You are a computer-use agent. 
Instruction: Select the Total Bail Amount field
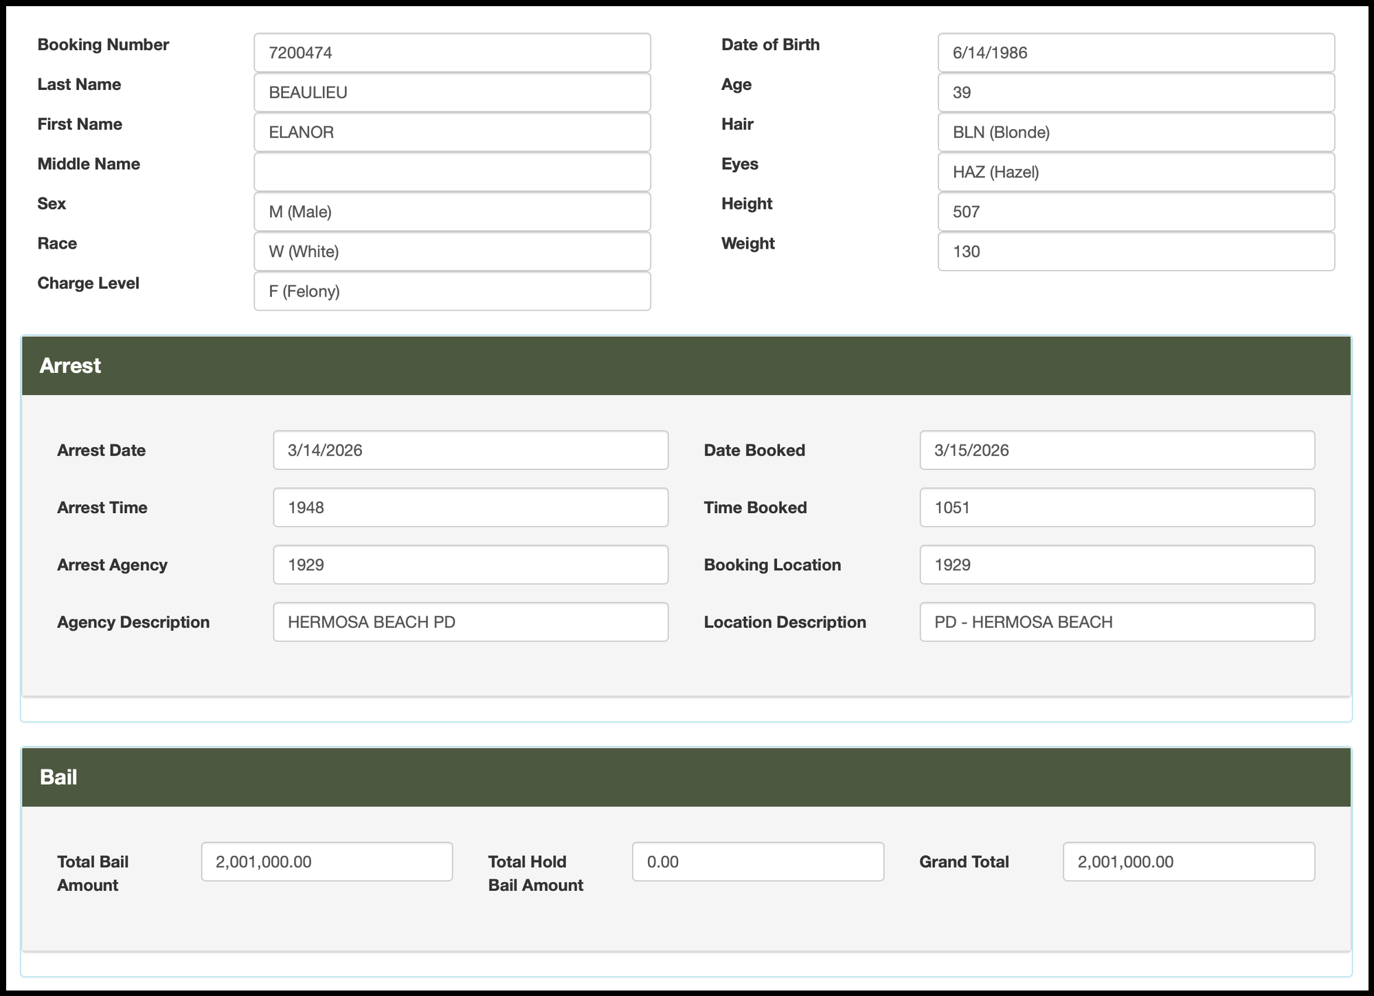[x=326, y=862]
